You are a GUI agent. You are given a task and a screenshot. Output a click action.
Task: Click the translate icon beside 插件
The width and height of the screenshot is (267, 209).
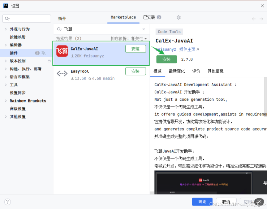pyautogui.click(x=44, y=53)
